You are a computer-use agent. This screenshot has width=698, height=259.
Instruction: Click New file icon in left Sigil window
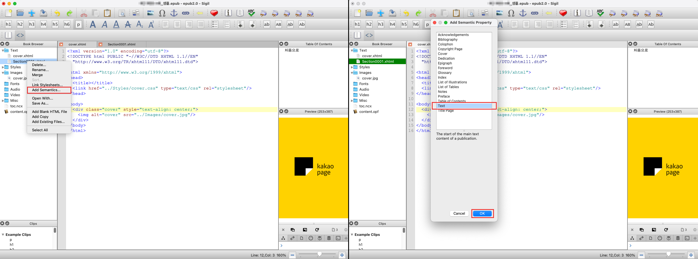9,13
